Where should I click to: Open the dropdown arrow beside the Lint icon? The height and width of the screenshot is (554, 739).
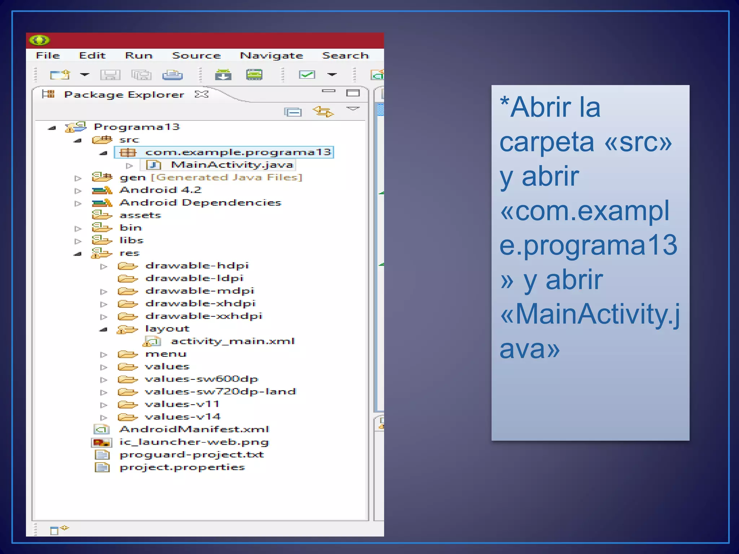coord(332,75)
